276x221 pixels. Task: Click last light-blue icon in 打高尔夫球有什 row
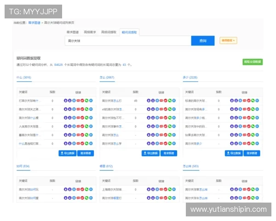tap(91, 101)
